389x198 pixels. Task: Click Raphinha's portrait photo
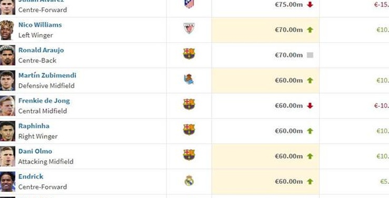point(7,131)
